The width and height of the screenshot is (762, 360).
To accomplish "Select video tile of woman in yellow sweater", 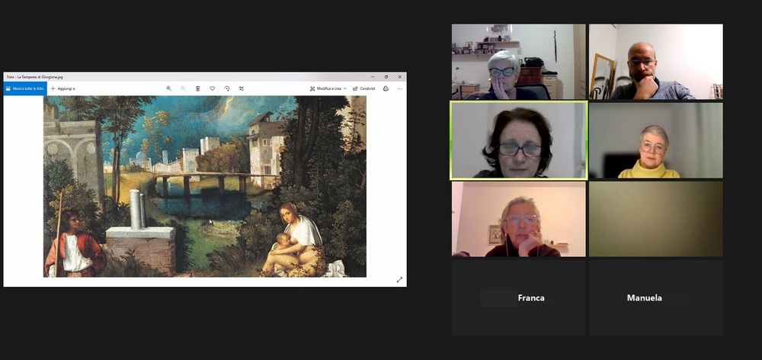I will [x=655, y=140].
